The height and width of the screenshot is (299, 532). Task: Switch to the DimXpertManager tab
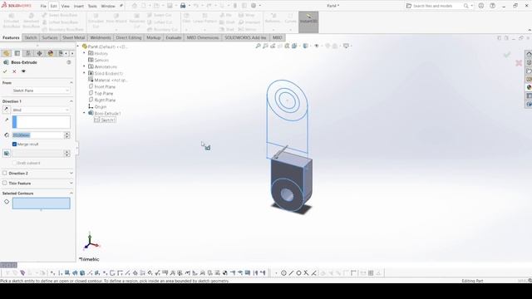click(x=39, y=53)
